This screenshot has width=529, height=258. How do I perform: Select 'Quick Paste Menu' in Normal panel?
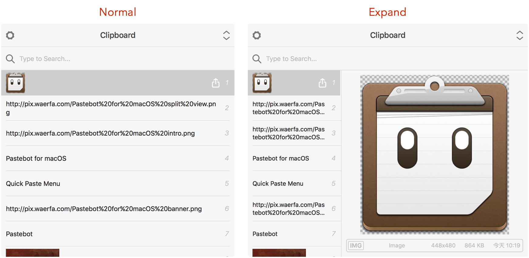pos(118,184)
